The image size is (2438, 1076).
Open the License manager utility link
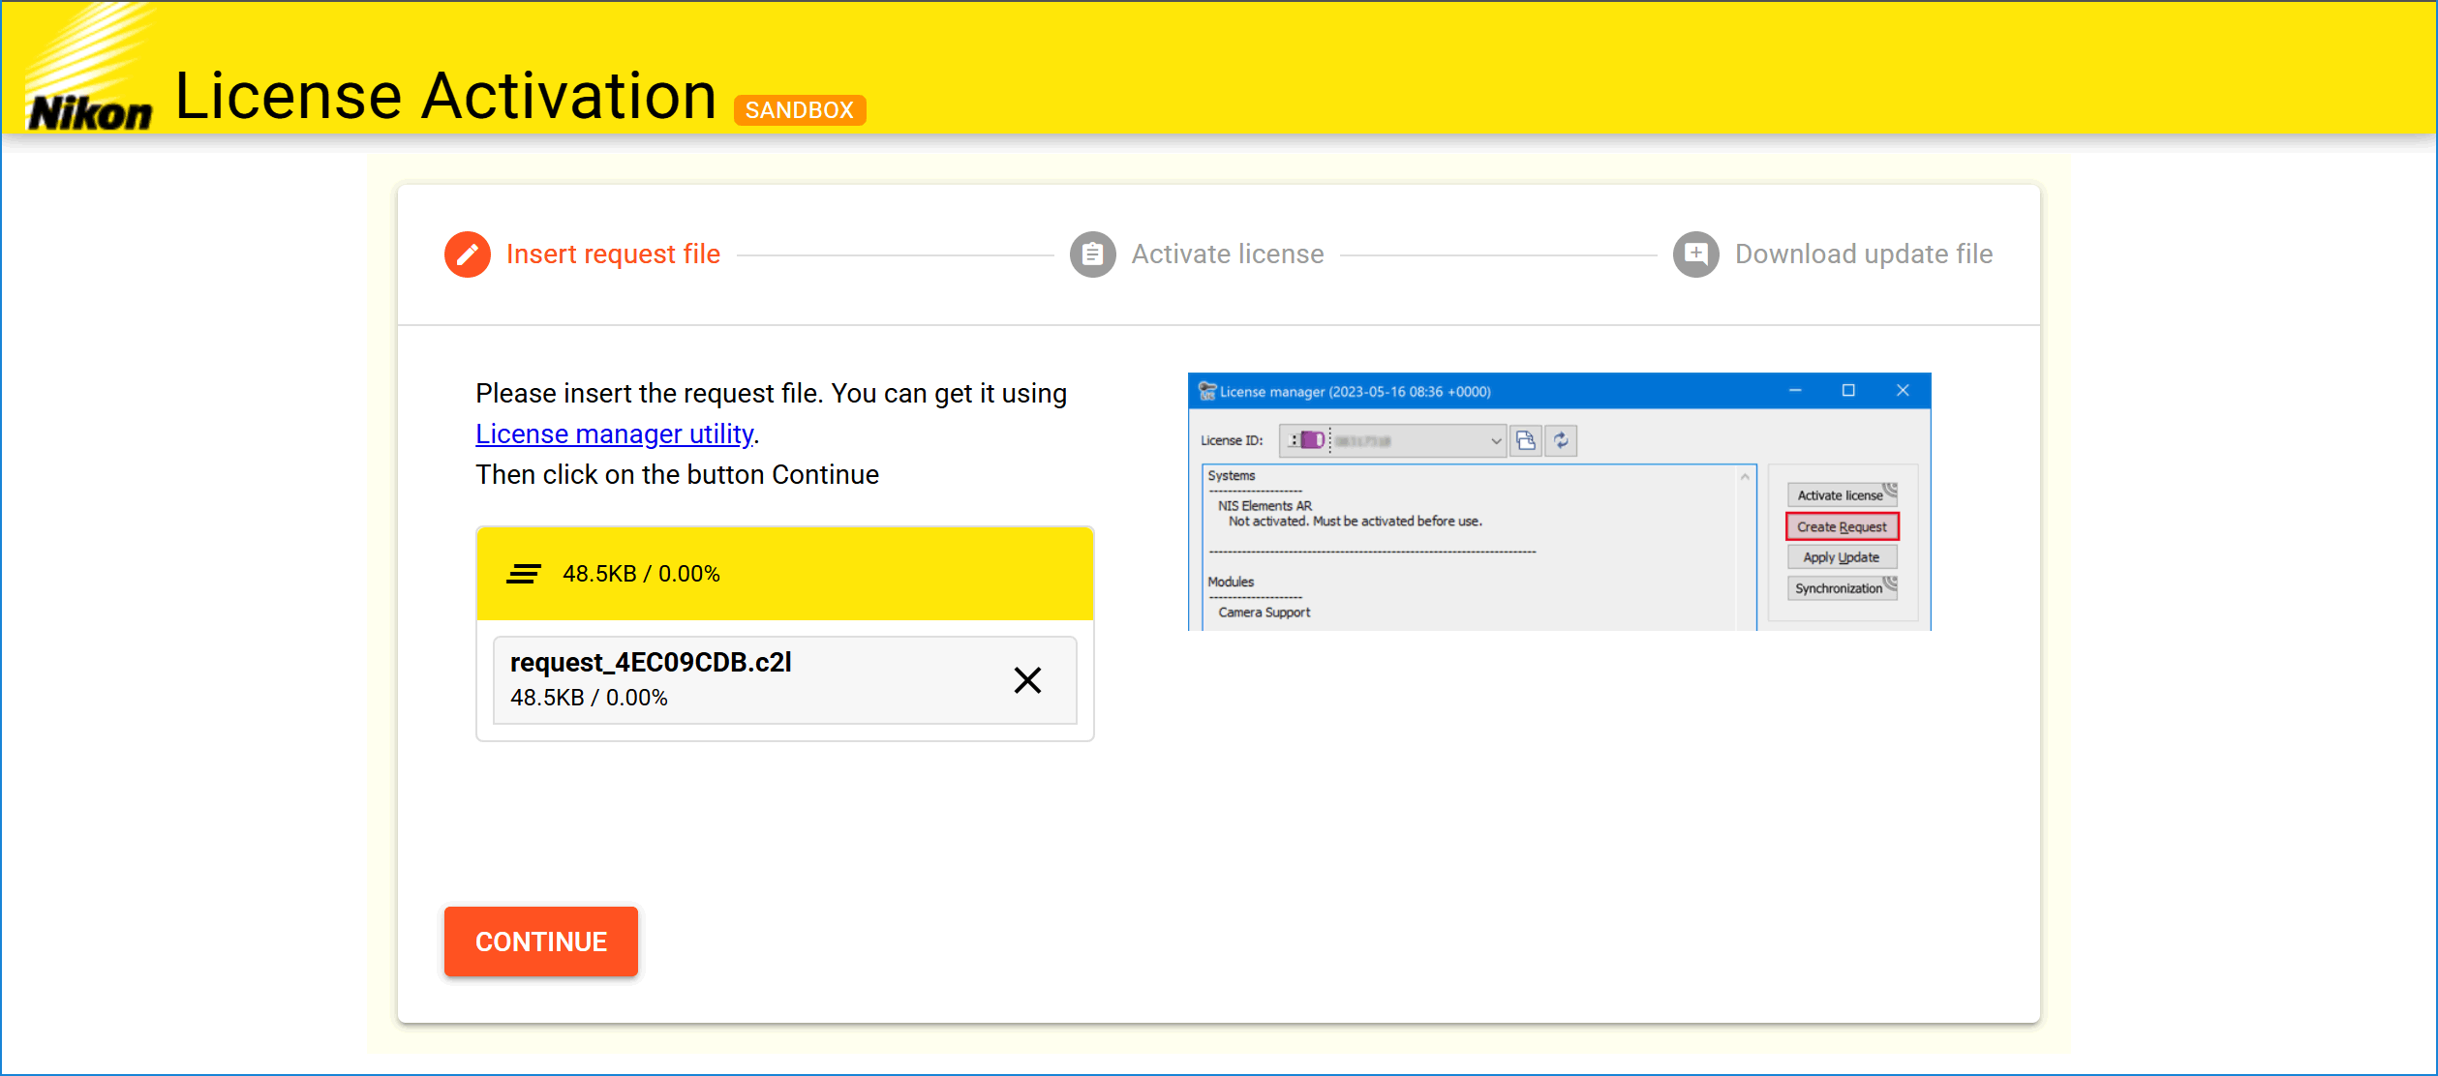coord(615,434)
